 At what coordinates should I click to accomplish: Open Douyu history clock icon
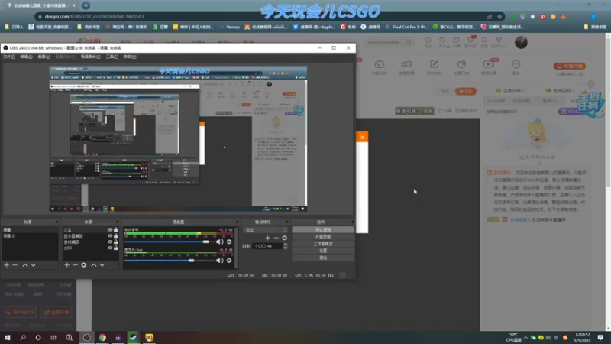pyautogui.click(x=428, y=41)
